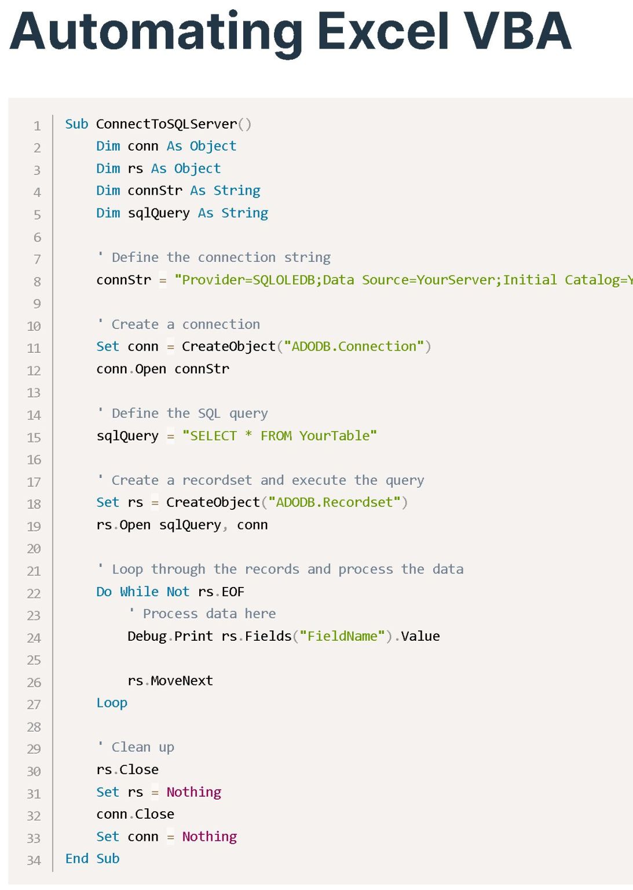Click the 'ConnectToSQLServer' sub name
The image size is (633, 890).
tap(167, 124)
